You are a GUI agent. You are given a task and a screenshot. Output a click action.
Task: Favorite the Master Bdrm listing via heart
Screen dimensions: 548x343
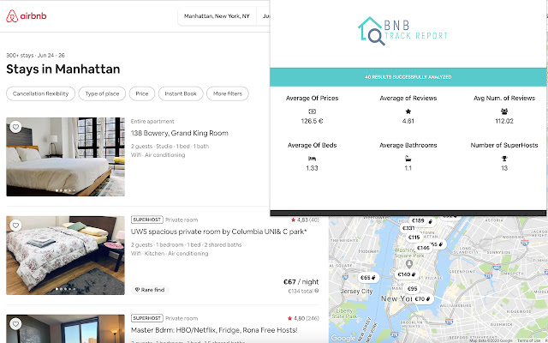tap(15, 324)
